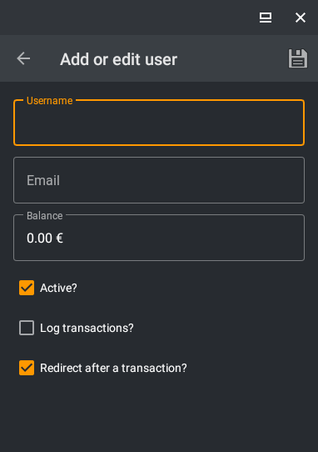Click the Email placeholder text
318x452 pixels.
coord(43,180)
